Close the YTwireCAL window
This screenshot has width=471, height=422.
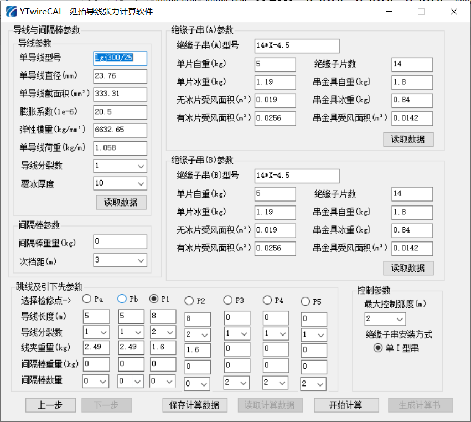[x=454, y=11]
